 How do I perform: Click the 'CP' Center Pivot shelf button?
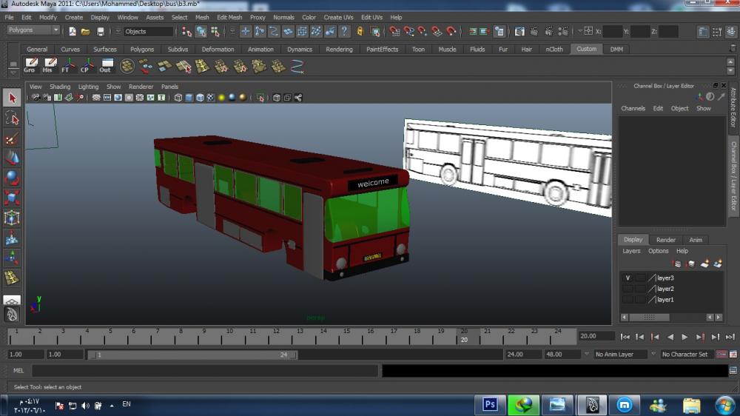tap(87, 66)
